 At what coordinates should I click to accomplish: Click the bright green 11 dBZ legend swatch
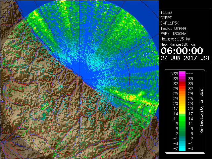pos(182,119)
